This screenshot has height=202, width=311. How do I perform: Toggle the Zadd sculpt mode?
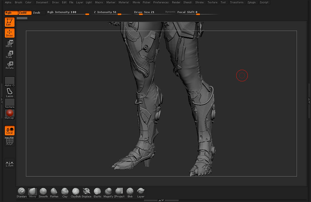25,13
